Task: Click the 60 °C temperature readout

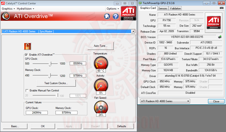Action: coord(101,71)
